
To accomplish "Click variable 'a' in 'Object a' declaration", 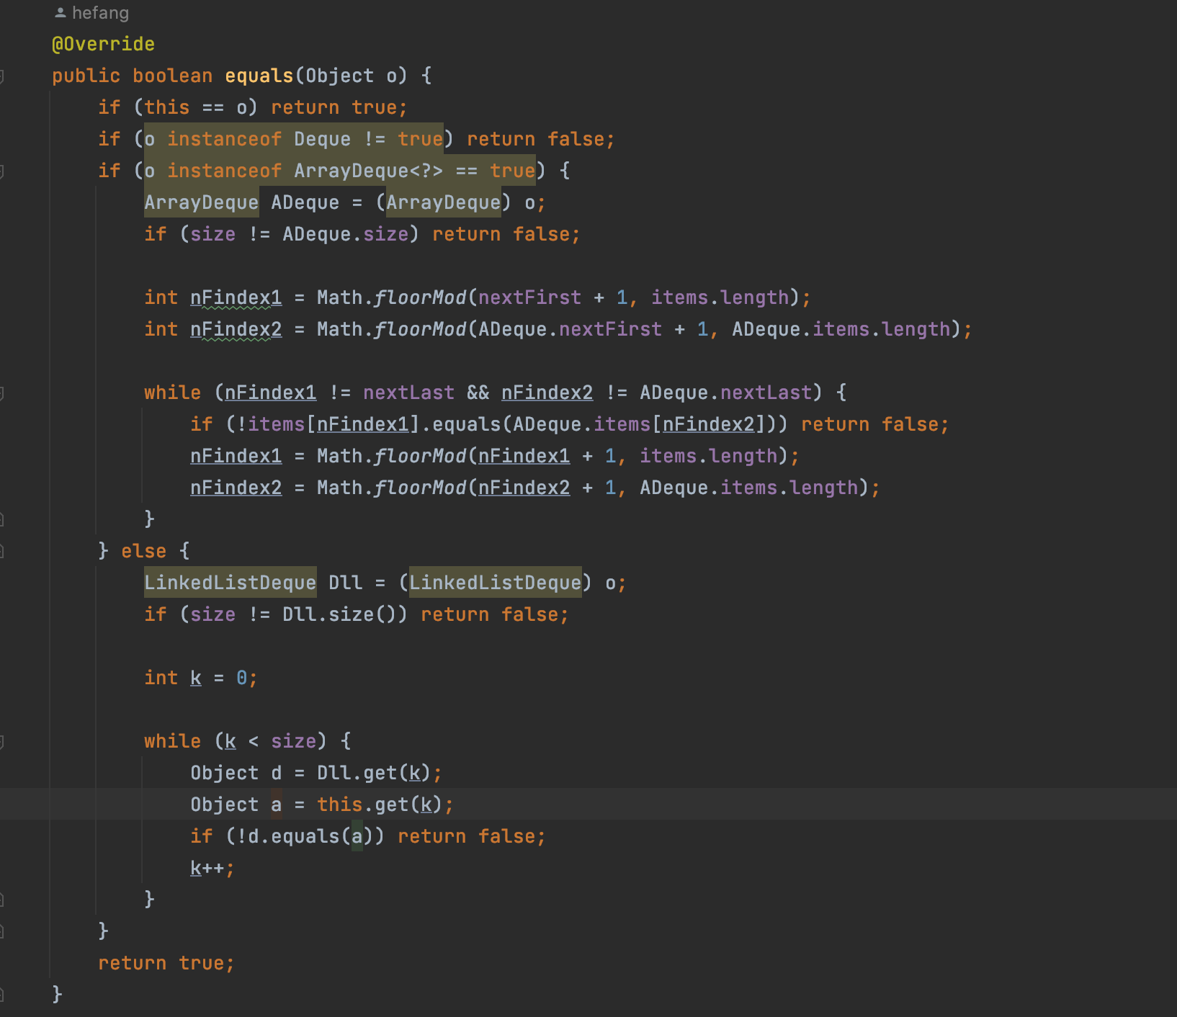I will coord(276,805).
